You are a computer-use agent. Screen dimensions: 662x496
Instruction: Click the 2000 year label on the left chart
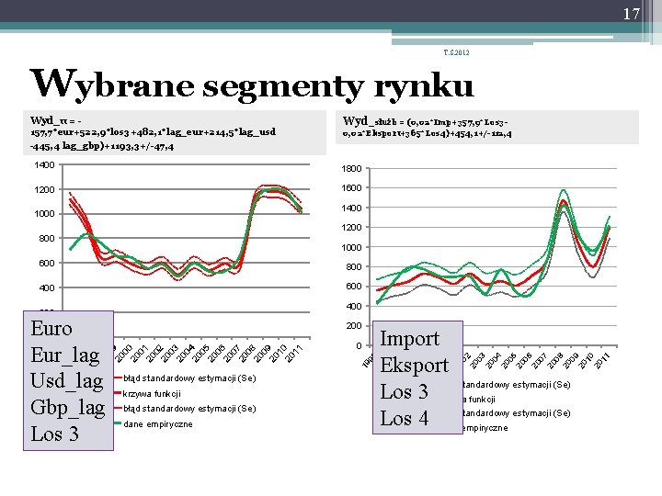click(124, 354)
